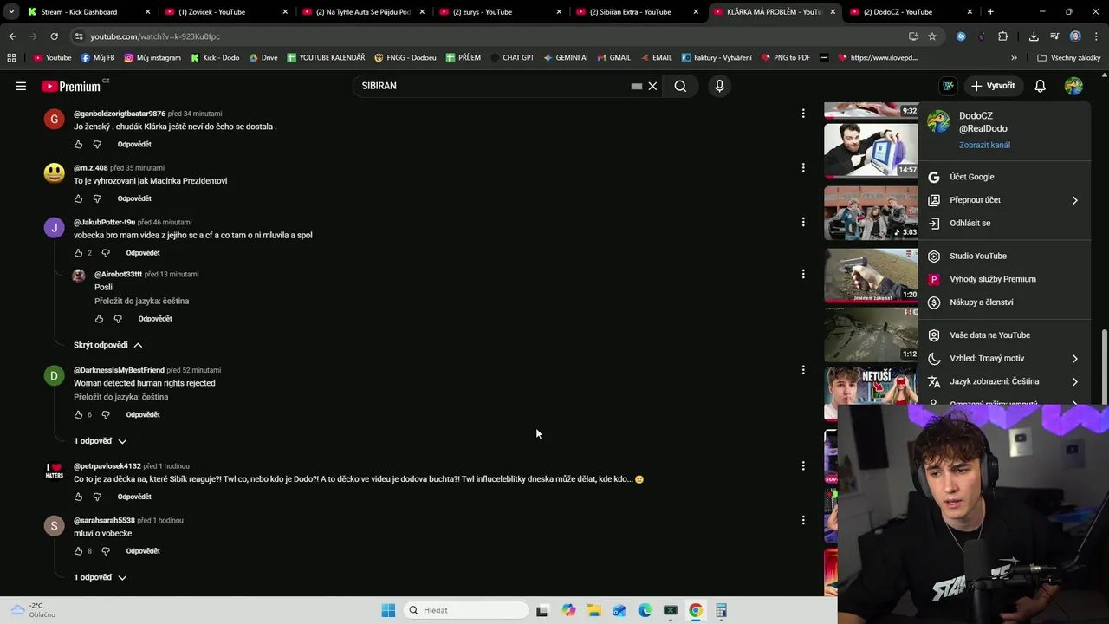
Task: Open Nákupy a členství
Action: pyautogui.click(x=1005, y=302)
